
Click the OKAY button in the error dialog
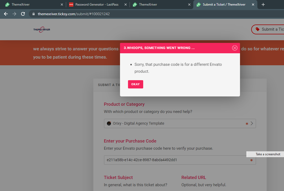click(x=135, y=84)
